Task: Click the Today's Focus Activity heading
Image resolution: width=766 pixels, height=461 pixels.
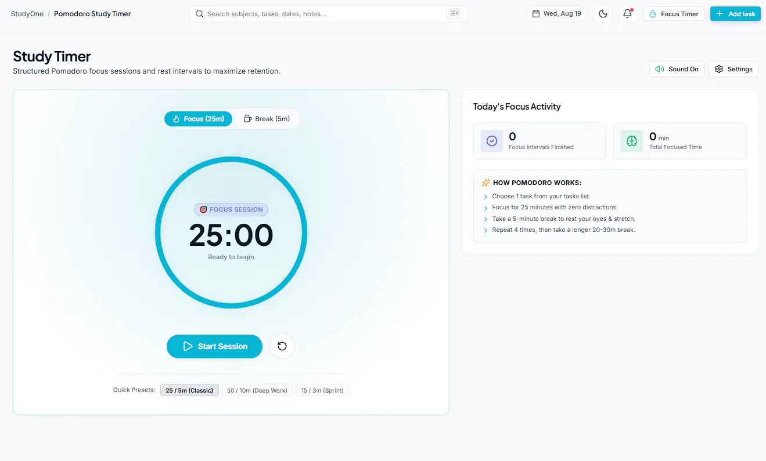Action: (517, 107)
